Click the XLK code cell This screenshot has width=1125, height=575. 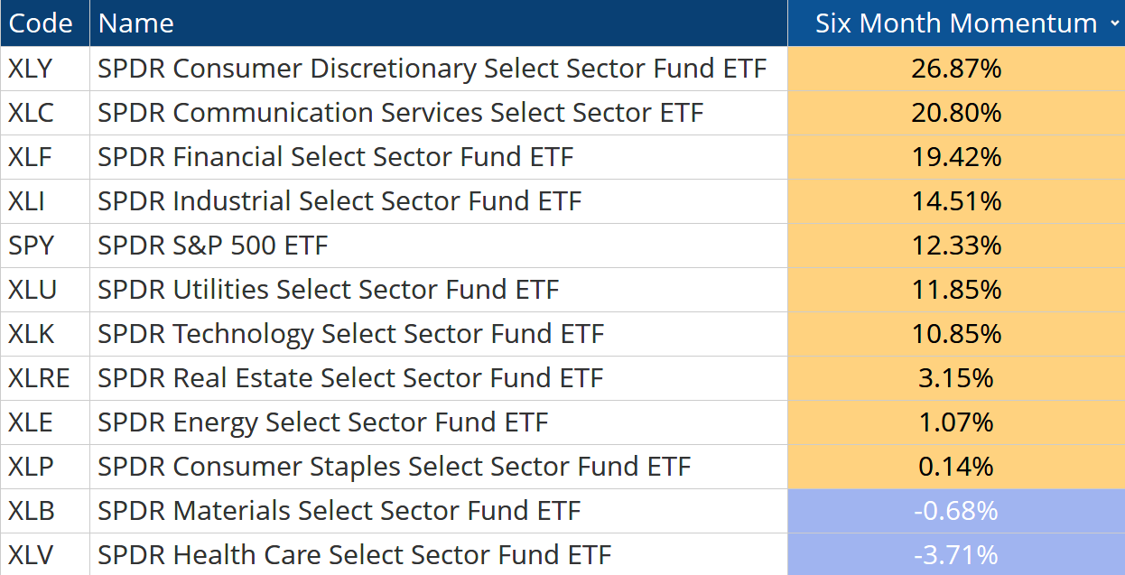(31, 334)
